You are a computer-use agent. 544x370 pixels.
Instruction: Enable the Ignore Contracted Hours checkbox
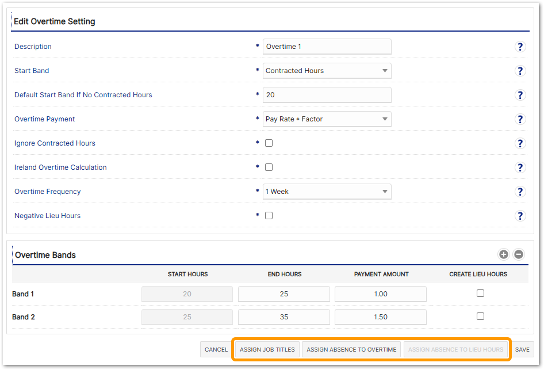269,143
